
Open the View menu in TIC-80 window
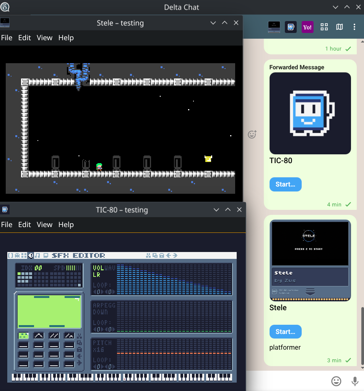click(x=44, y=224)
